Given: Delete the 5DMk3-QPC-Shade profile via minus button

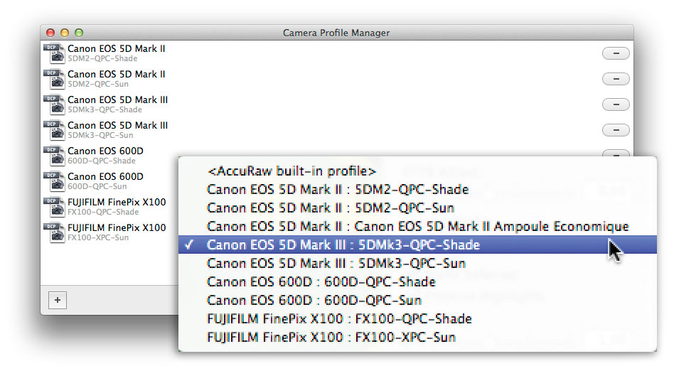Looking at the screenshot, I should click(616, 104).
